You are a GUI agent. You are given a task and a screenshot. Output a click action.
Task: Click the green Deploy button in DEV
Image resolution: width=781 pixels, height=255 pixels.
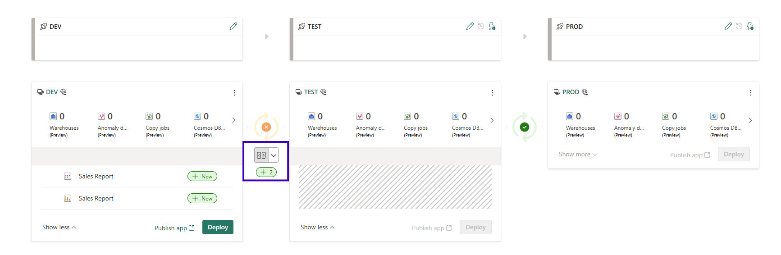(x=218, y=227)
